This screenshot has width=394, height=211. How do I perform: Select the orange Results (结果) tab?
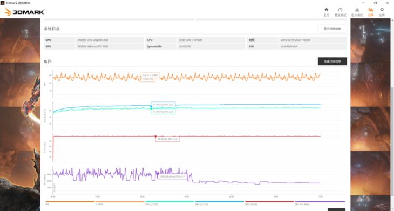pos(371,12)
